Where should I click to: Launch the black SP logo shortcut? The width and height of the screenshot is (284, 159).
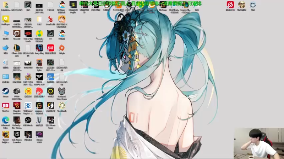pos(39,77)
